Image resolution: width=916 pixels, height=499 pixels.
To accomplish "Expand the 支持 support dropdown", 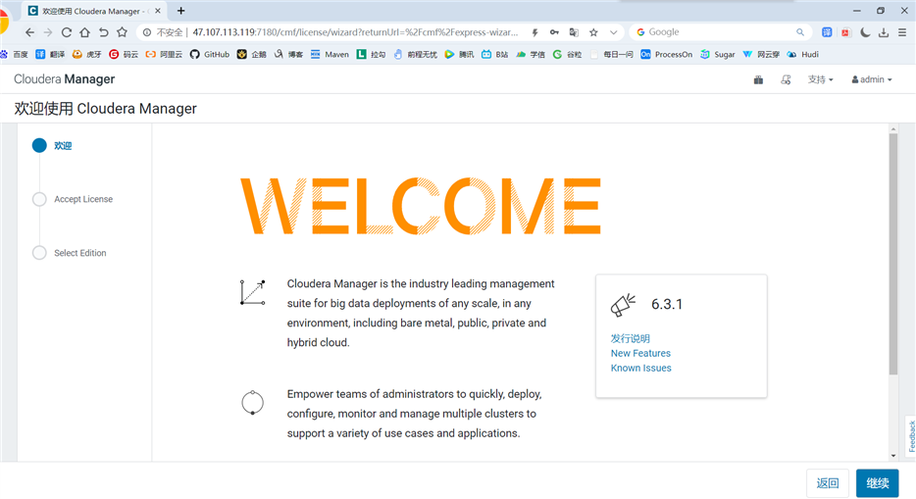I will point(820,79).
